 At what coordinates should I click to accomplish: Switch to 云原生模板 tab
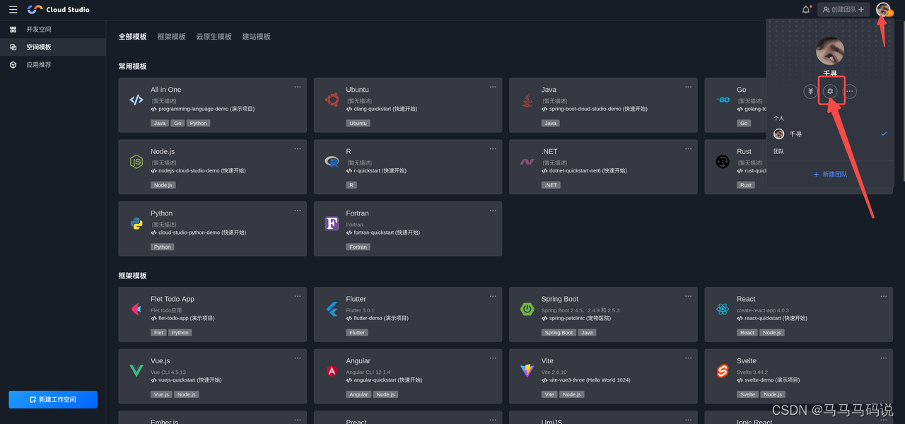tap(214, 37)
